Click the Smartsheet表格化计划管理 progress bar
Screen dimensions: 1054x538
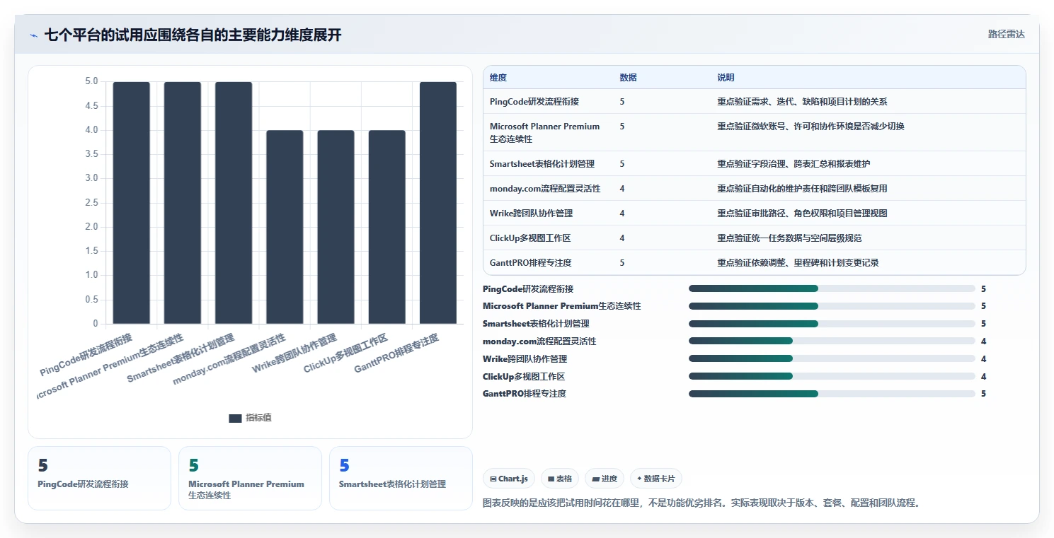[832, 324]
